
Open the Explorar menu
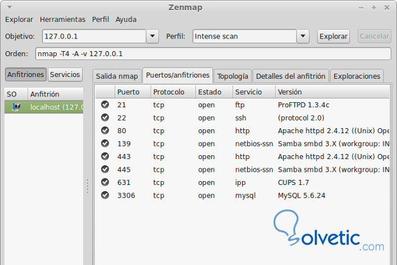tap(19, 20)
